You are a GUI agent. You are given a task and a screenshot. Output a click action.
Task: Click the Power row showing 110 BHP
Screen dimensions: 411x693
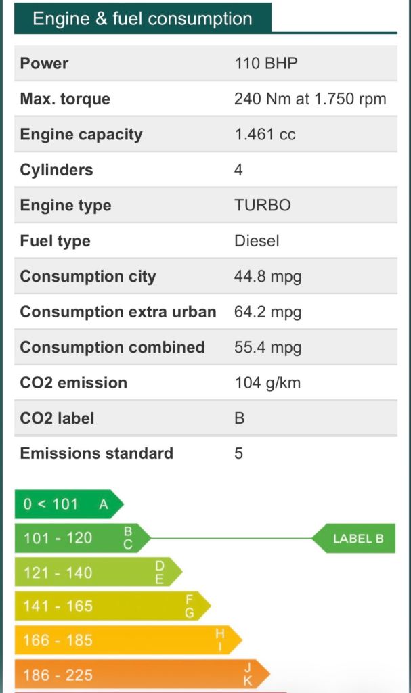click(x=206, y=63)
